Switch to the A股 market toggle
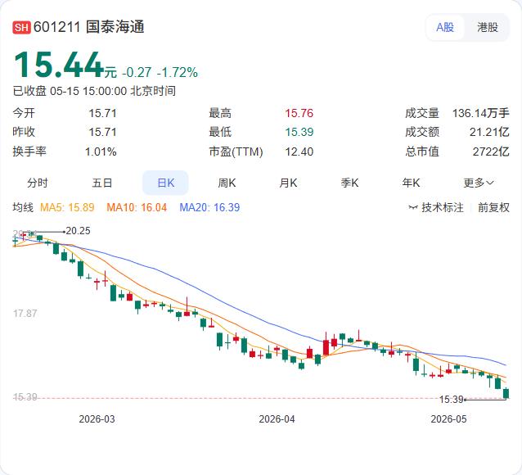Screen dimensions: 522x475 [x=445, y=27]
